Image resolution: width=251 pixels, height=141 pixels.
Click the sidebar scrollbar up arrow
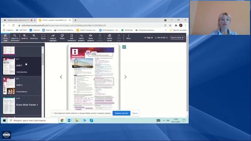43,48
